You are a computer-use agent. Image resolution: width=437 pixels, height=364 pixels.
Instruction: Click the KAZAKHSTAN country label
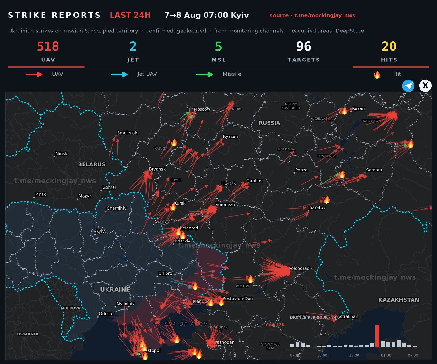(x=399, y=300)
